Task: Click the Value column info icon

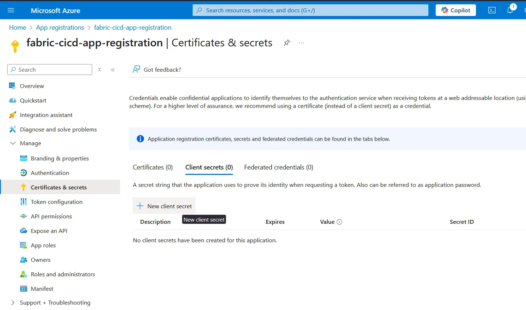Action: (340, 222)
